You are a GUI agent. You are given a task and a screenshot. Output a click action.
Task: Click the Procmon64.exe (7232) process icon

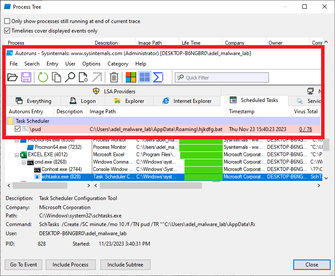click(30, 147)
